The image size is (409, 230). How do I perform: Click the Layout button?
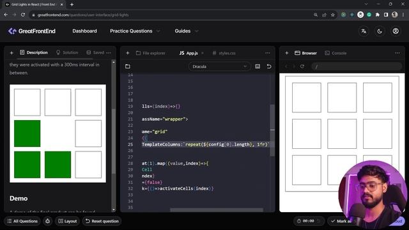(x=68, y=221)
